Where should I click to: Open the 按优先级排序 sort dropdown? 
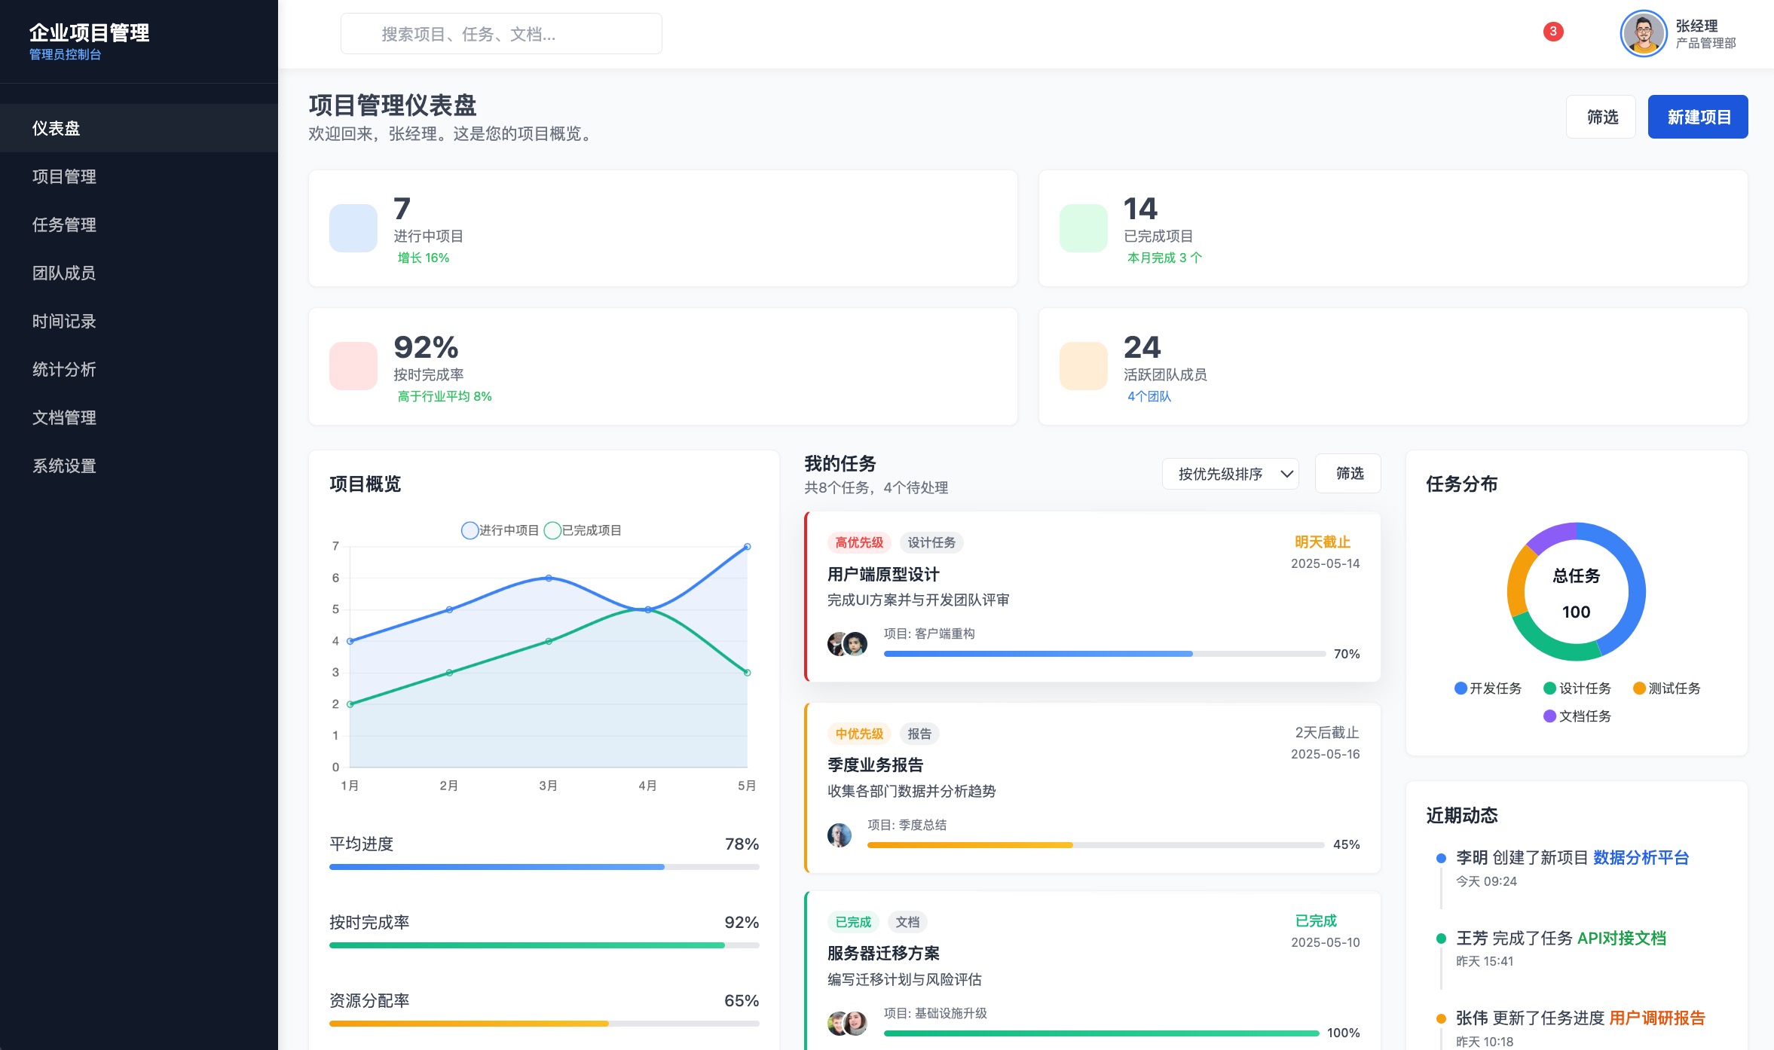[1230, 474]
